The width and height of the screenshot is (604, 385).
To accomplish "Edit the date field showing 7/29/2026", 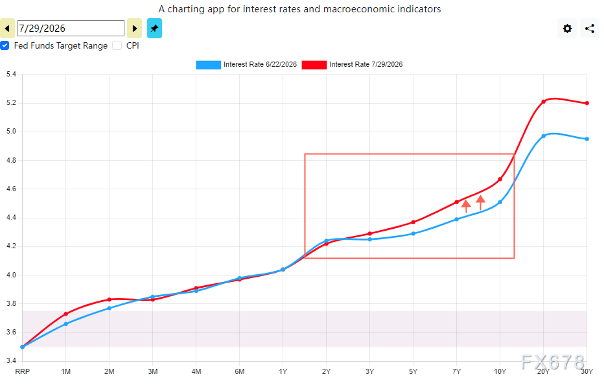I will tap(71, 29).
